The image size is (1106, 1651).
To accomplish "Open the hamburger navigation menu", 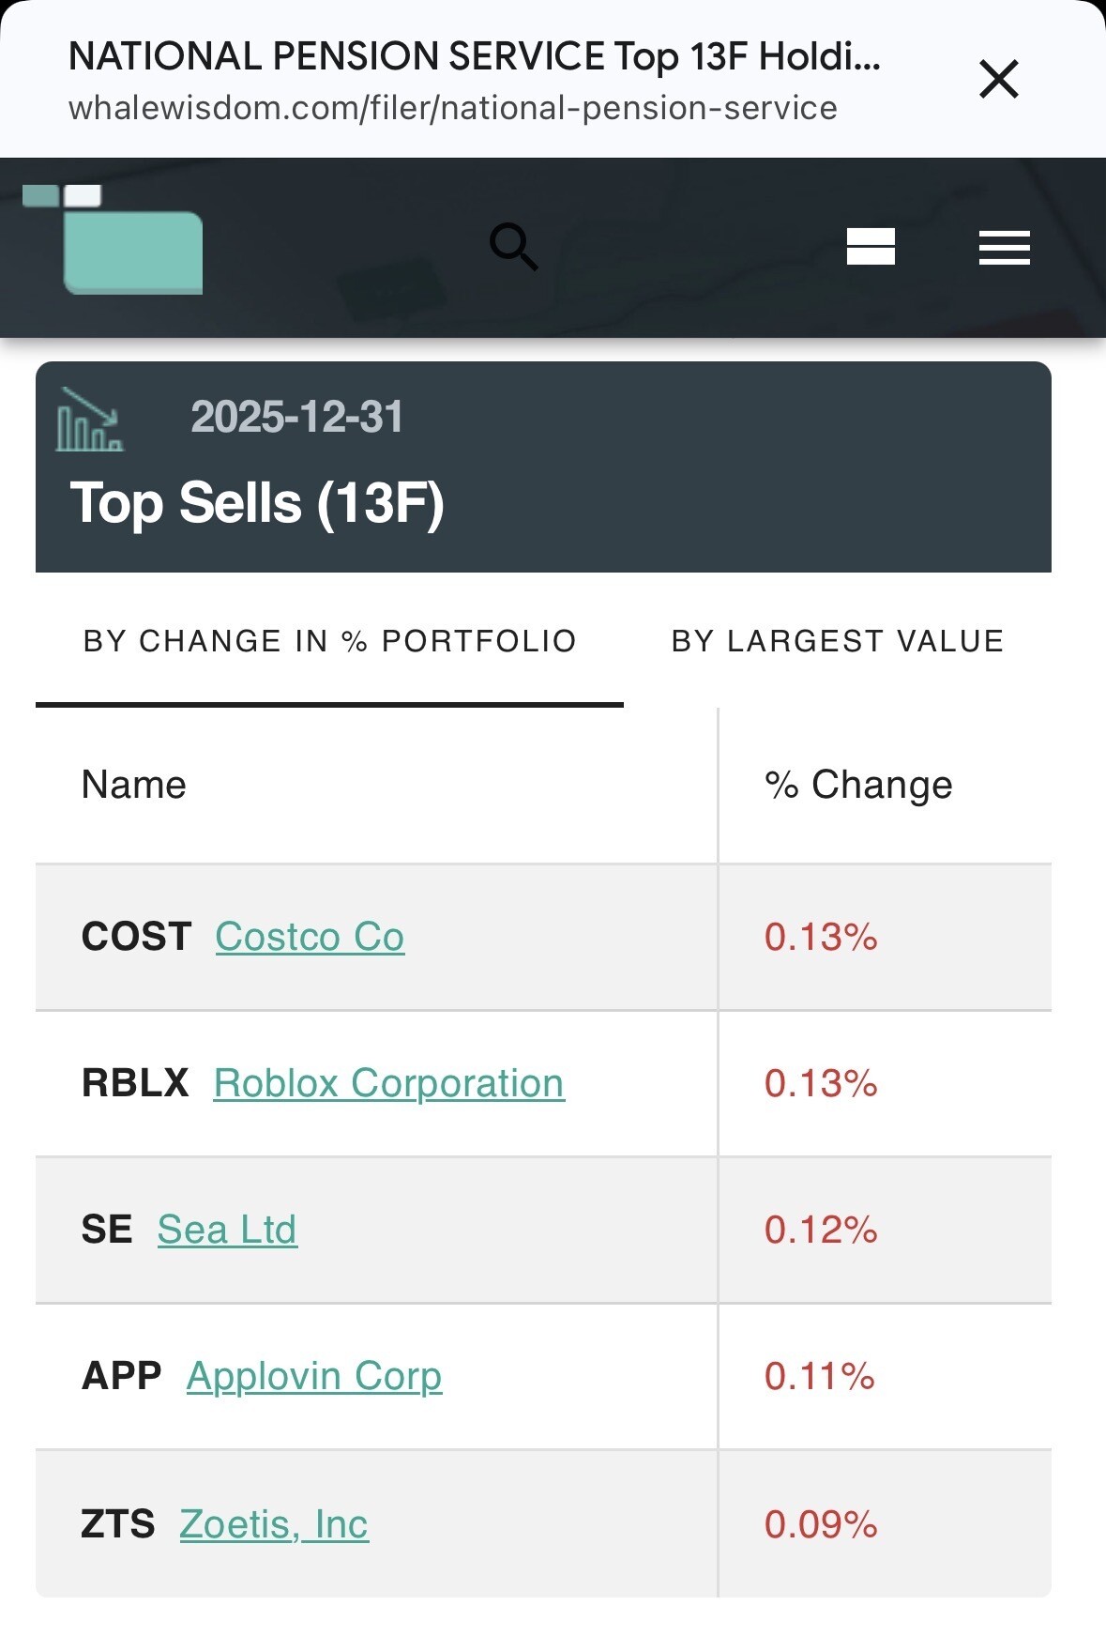I will [x=1004, y=248].
